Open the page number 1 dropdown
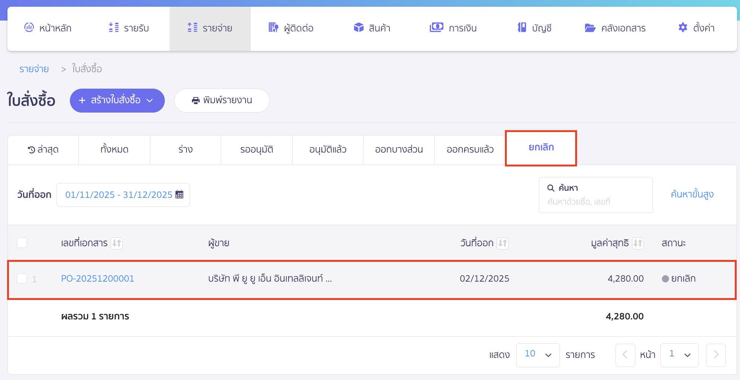 (x=679, y=355)
